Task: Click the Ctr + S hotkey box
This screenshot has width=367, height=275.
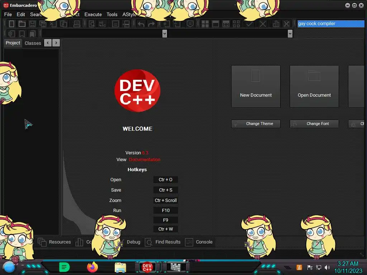Action: pos(166,190)
